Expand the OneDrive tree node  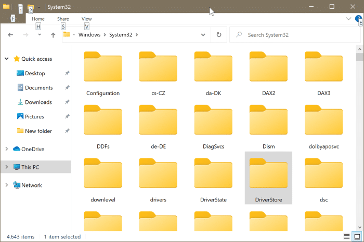7,149
